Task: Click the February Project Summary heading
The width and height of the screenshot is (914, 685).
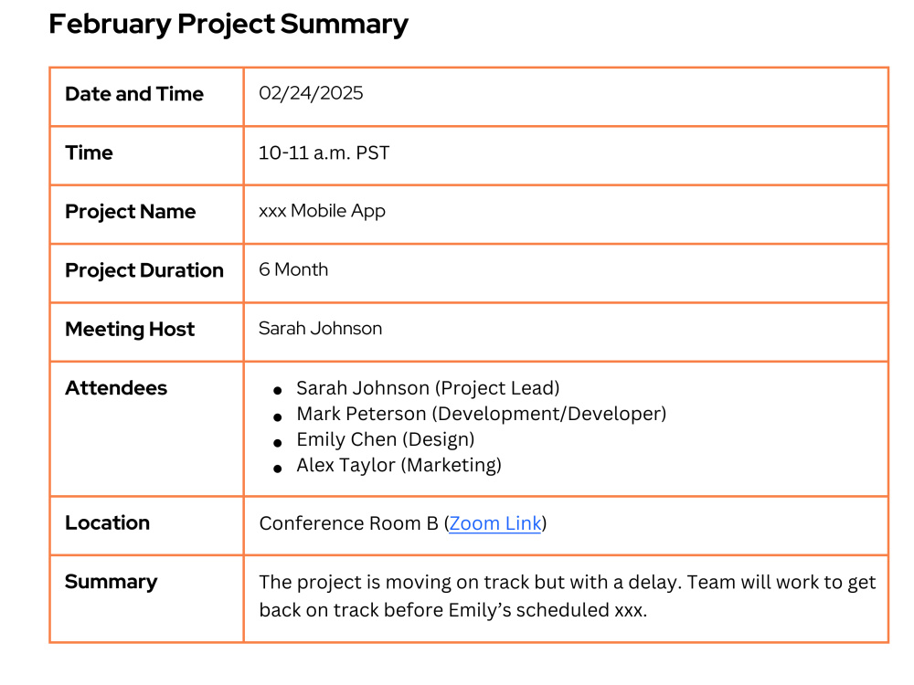Action: (x=228, y=25)
